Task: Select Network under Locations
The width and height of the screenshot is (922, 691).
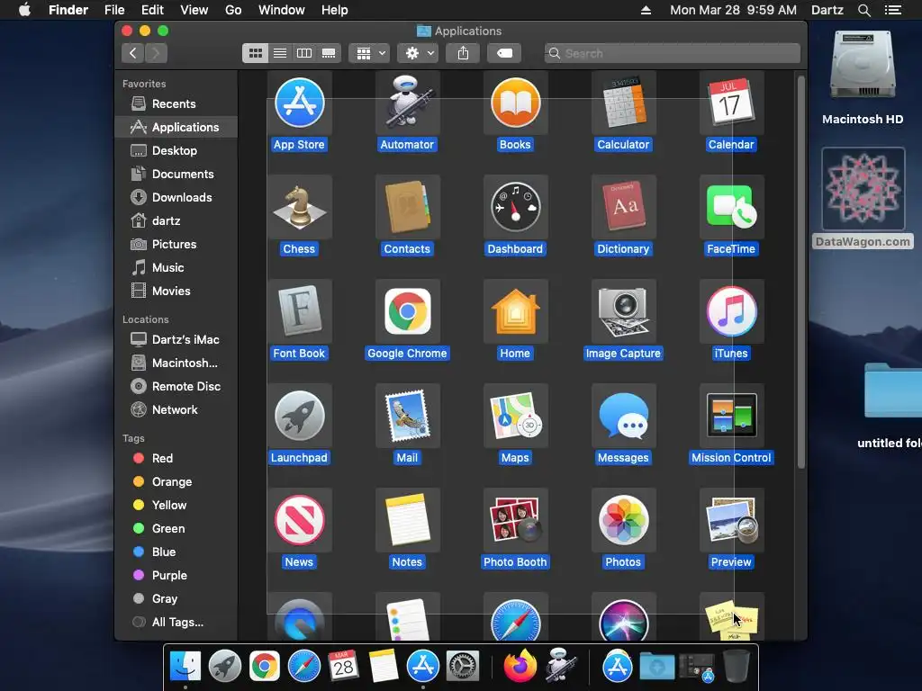Action: pyautogui.click(x=176, y=410)
